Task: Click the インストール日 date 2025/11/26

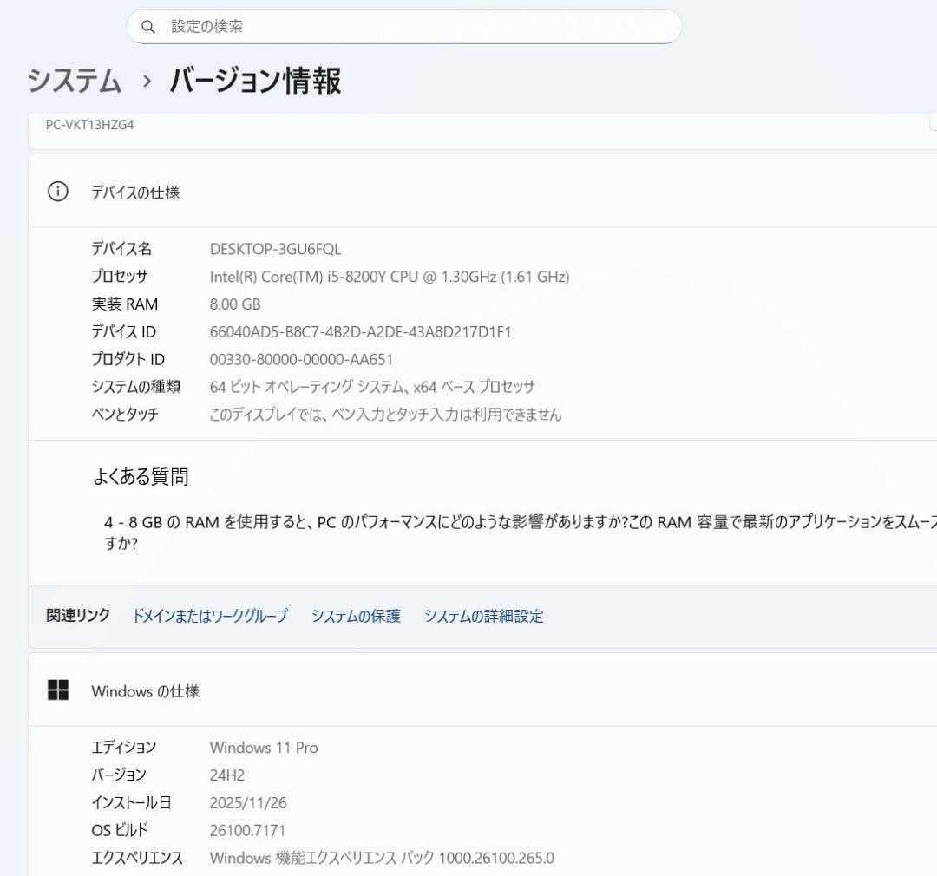Action: pos(249,802)
